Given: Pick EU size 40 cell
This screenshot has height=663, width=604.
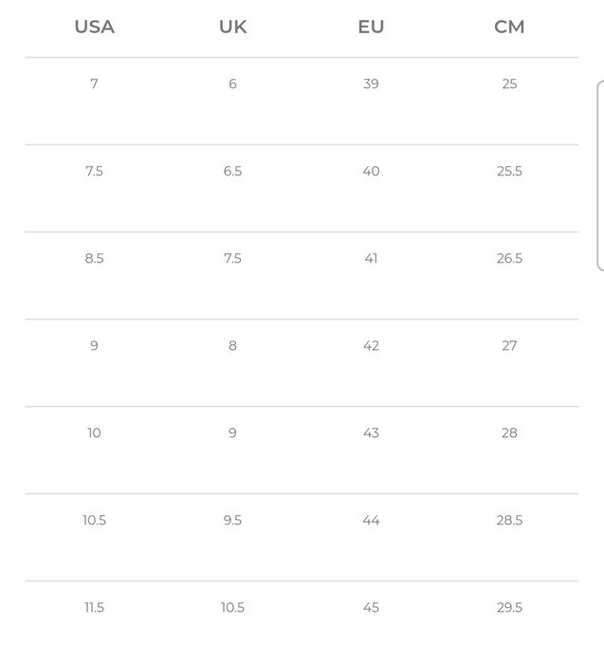Looking at the screenshot, I should [371, 172].
